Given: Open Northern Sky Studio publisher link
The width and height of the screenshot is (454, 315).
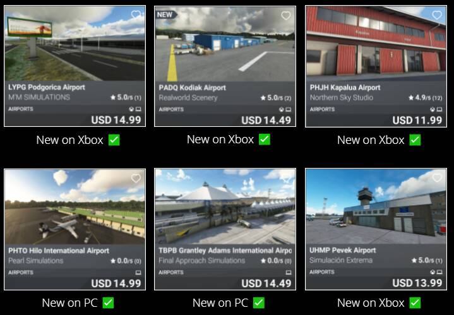Looking at the screenshot, I should (342, 98).
